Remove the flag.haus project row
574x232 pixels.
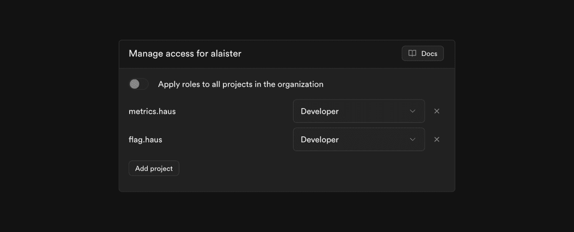[437, 140]
